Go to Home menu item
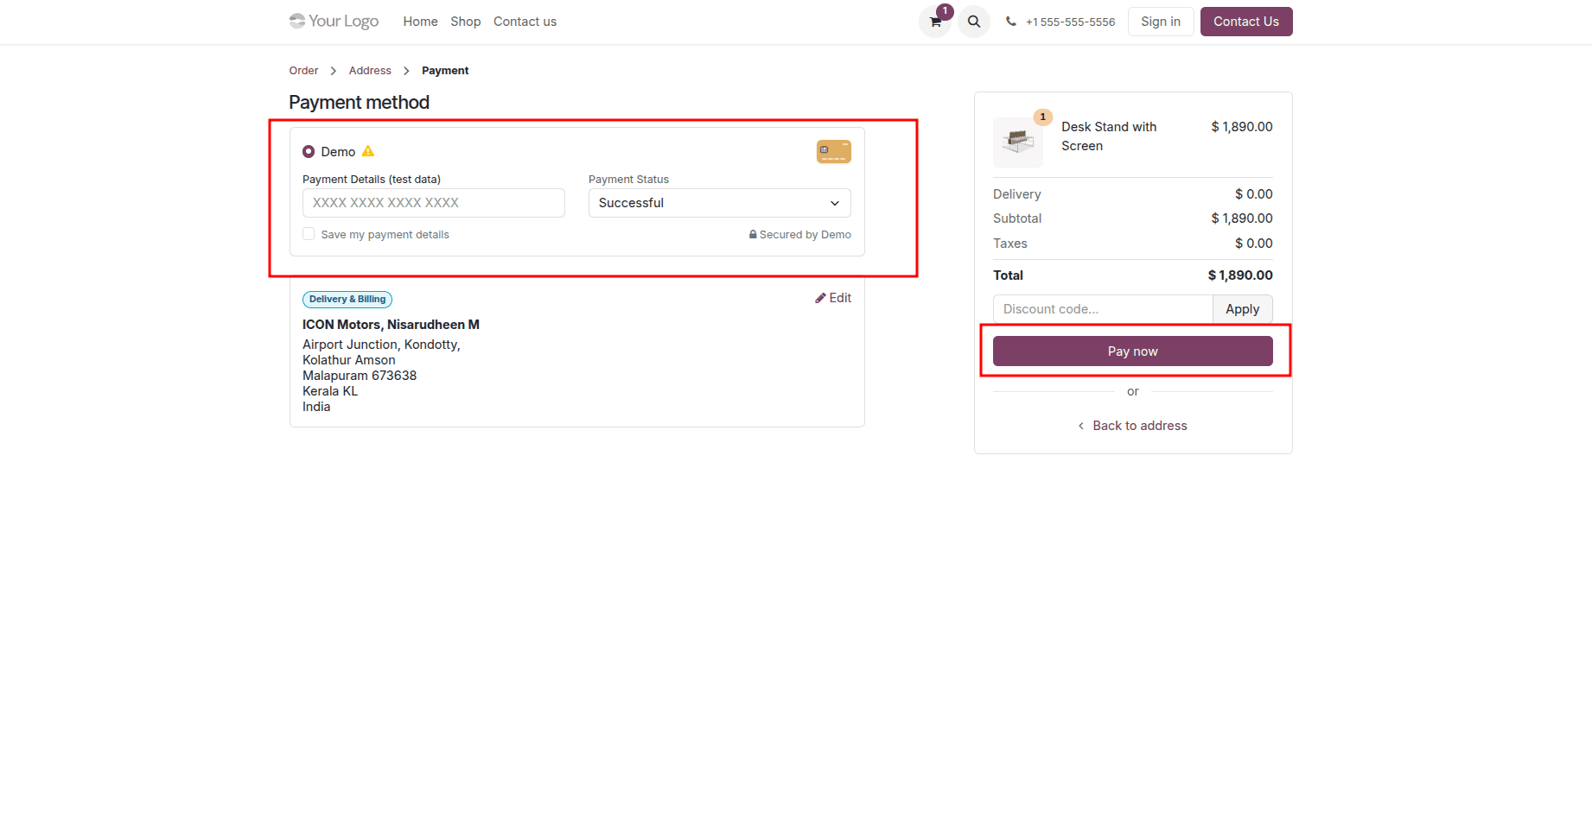Viewport: 1592px width, 829px height. point(420,22)
